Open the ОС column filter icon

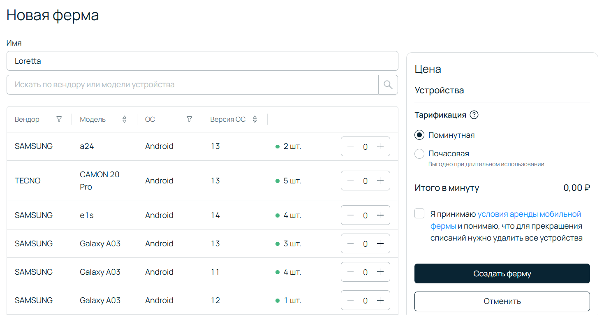tap(189, 119)
